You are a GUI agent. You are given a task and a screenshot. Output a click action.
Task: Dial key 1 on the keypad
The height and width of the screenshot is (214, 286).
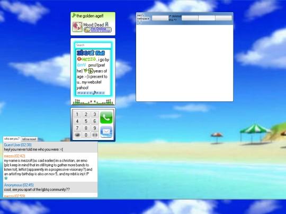(77, 114)
